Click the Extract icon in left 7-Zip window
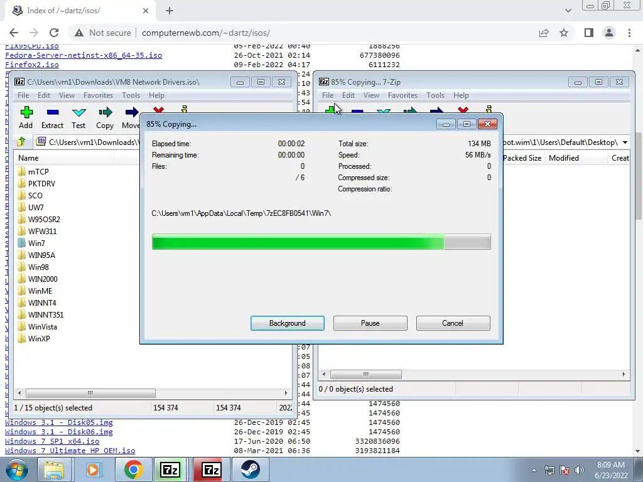 point(53,112)
